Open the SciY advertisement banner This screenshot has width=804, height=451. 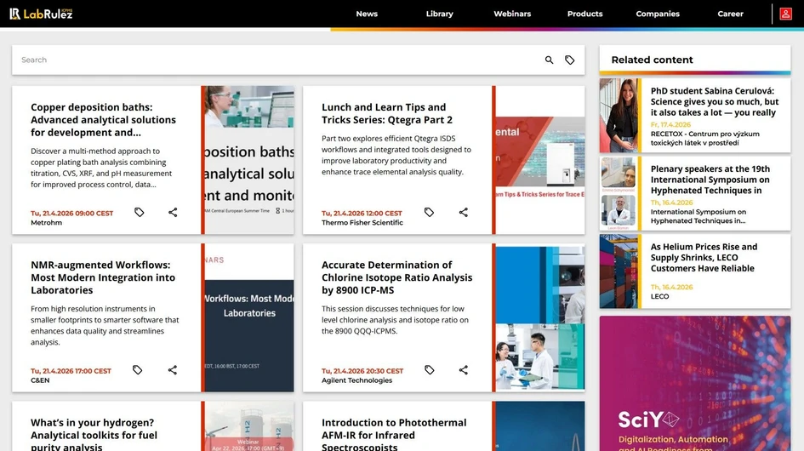[694, 384]
